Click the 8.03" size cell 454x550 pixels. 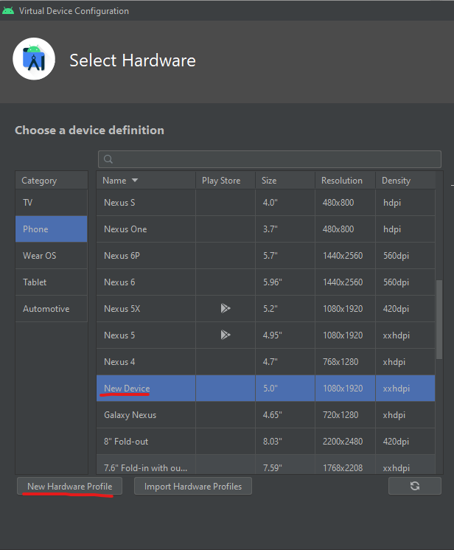pyautogui.click(x=285, y=442)
